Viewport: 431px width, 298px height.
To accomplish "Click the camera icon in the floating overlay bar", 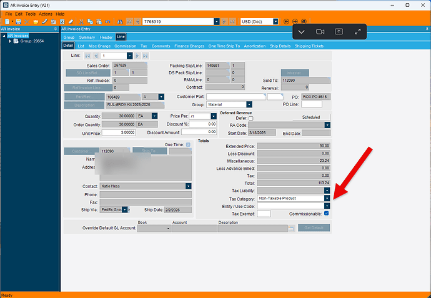I will click(320, 32).
